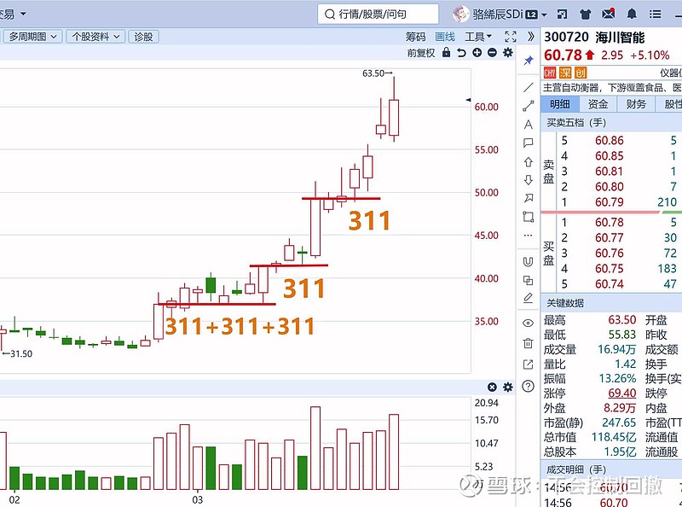Toggle the magnet snap tool
Image resolution: width=682 pixels, height=507 pixels.
pos(528,261)
